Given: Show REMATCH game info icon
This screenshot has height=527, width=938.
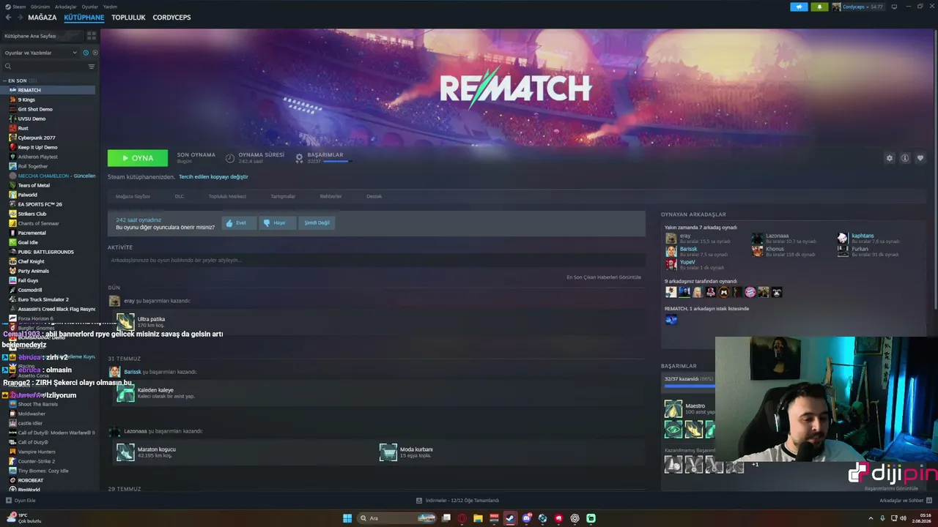Looking at the screenshot, I should 905,158.
